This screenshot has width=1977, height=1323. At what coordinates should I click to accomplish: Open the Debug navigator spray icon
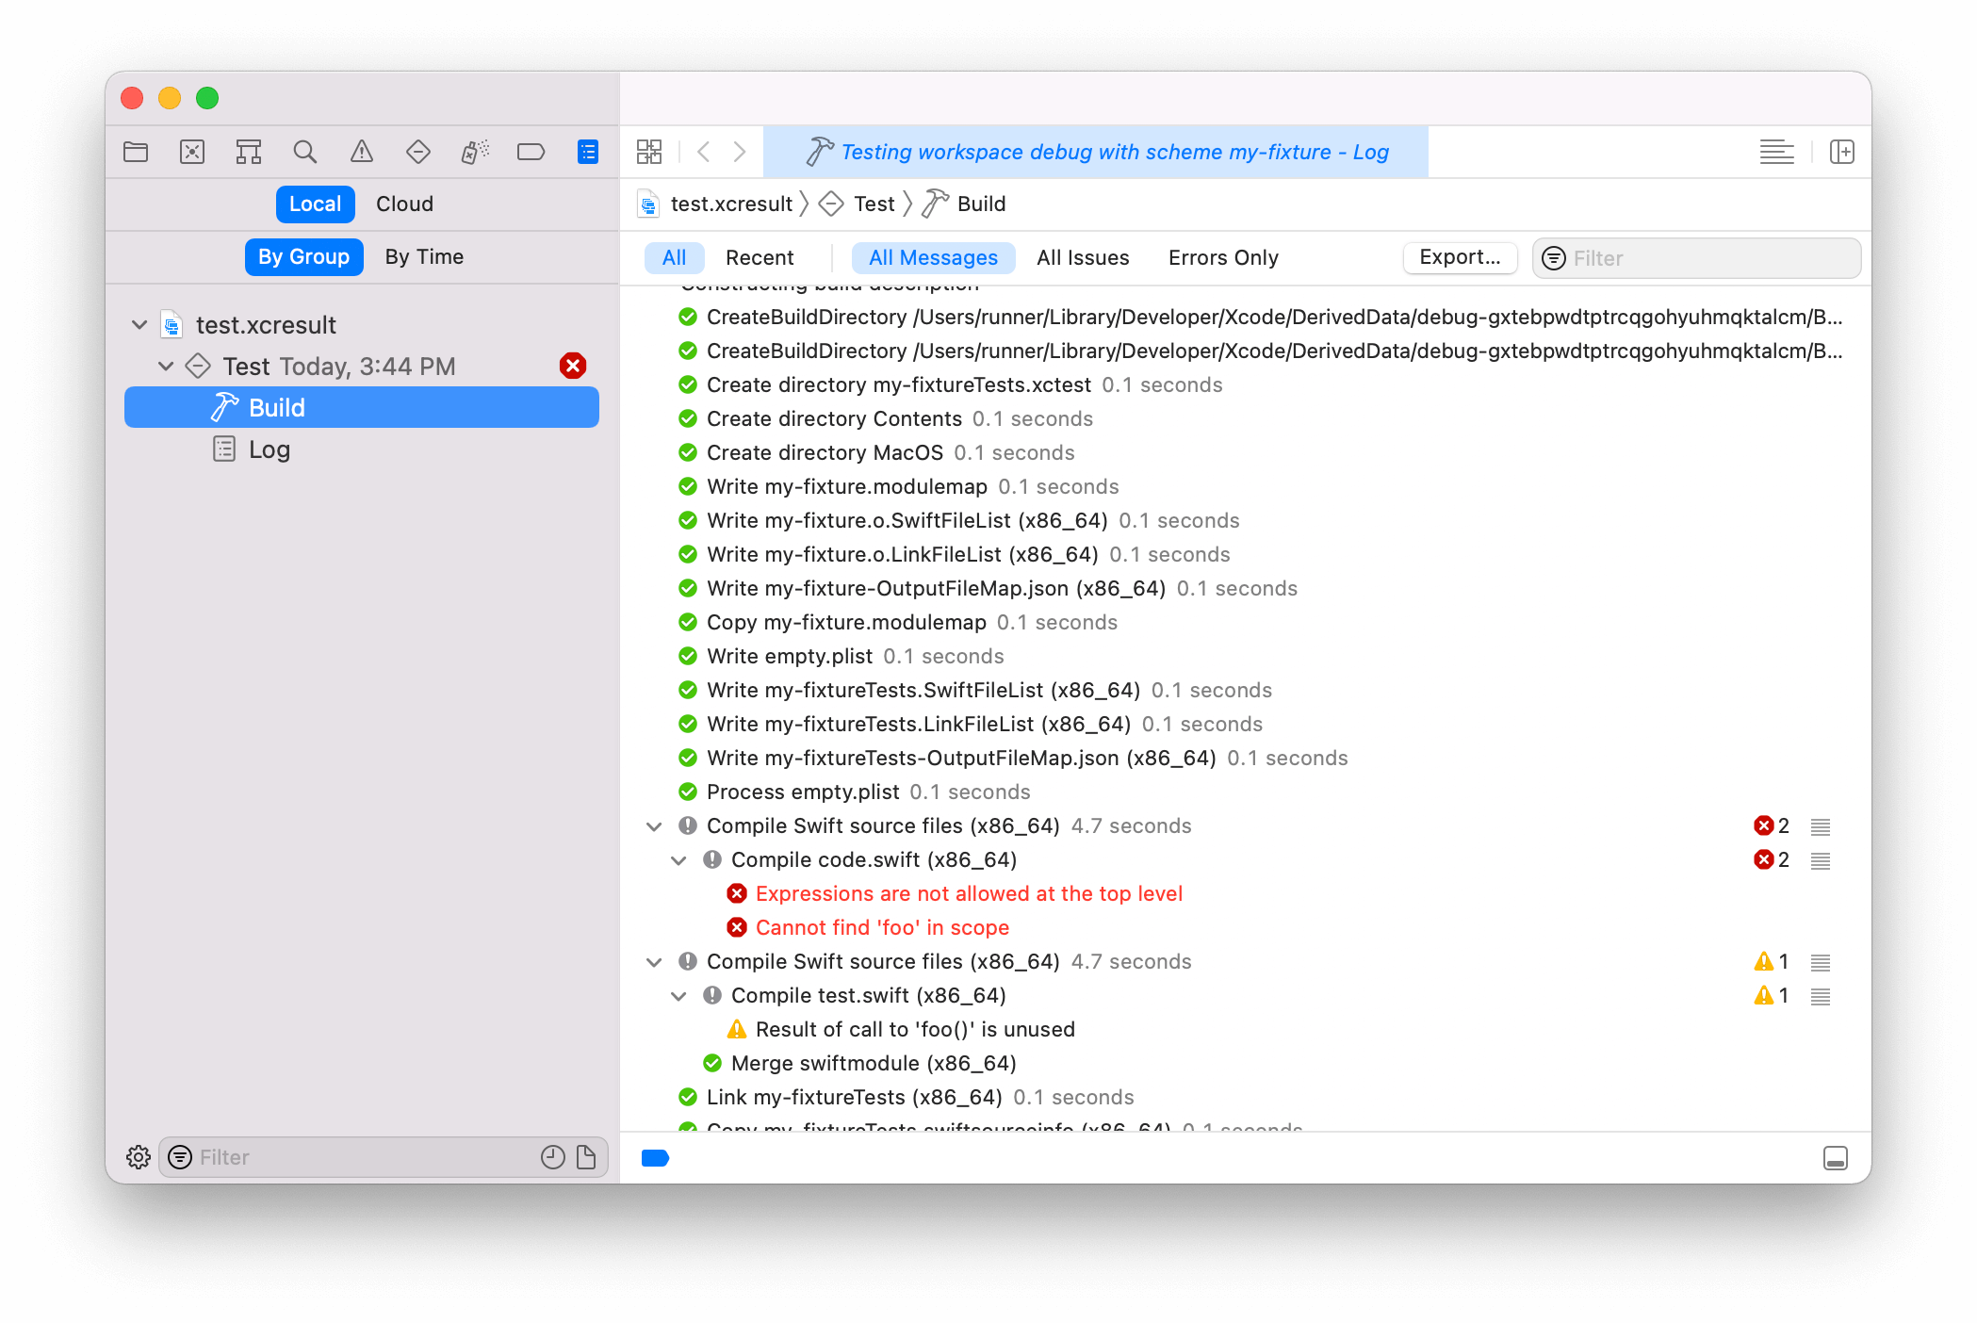[475, 152]
